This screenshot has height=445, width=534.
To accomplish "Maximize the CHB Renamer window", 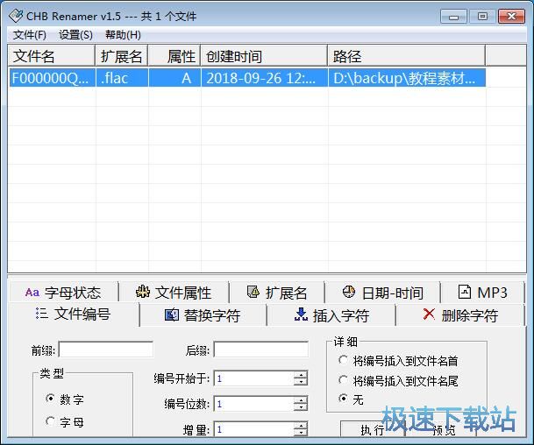I will tap(482, 17).
